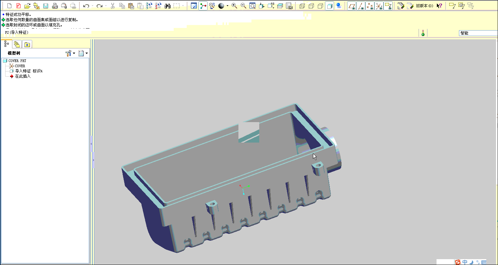Create a new file with the blank page icon

click(x=9, y=6)
